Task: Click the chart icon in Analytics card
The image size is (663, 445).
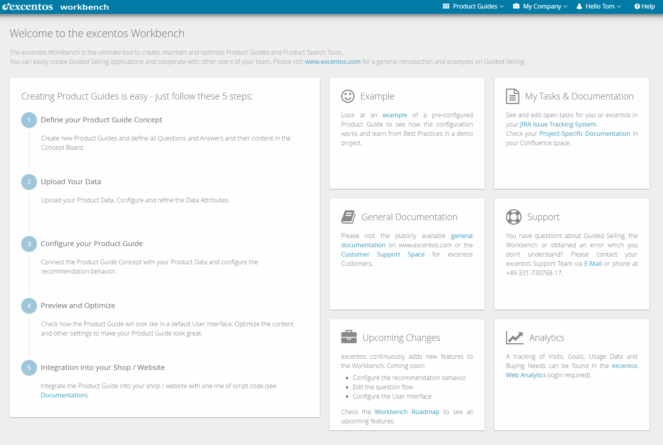Action: point(515,337)
